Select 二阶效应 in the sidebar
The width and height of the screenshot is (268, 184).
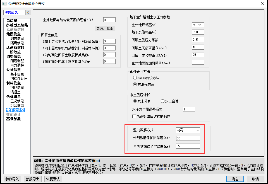click(13, 52)
